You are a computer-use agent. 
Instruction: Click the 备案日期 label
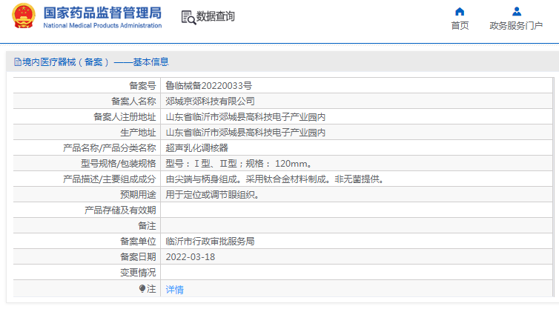pos(138,257)
